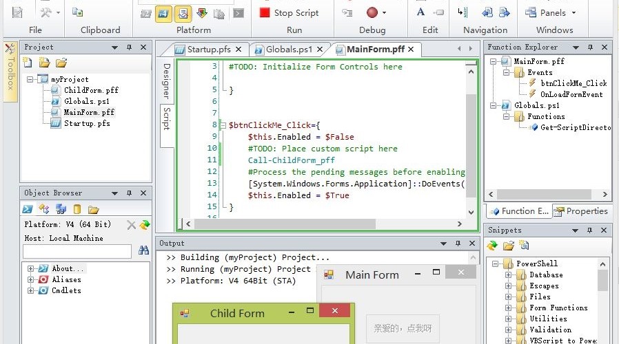619x344 pixels.
Task: Open the breakpoint dropdown arrow in Debug
Action: point(384,13)
